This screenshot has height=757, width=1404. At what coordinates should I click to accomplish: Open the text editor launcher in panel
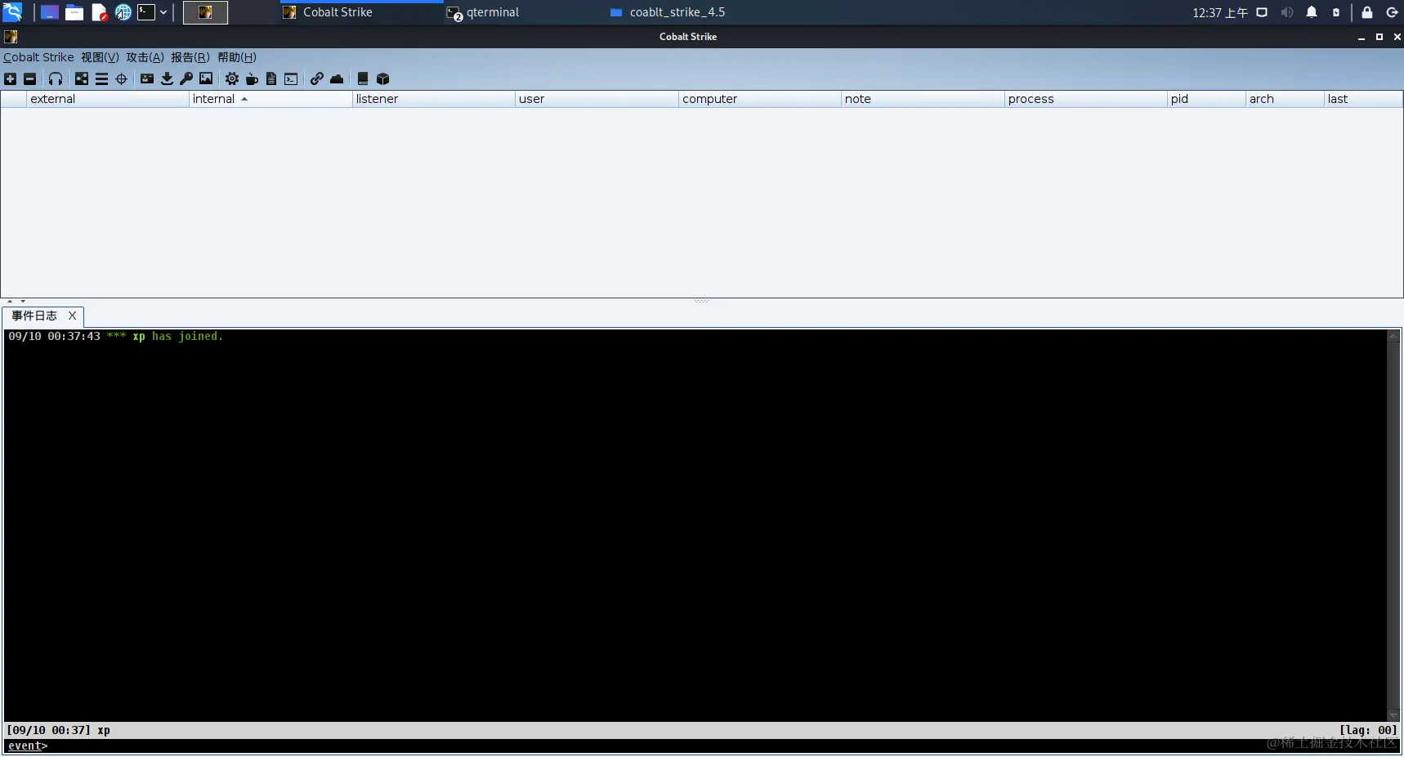point(99,12)
